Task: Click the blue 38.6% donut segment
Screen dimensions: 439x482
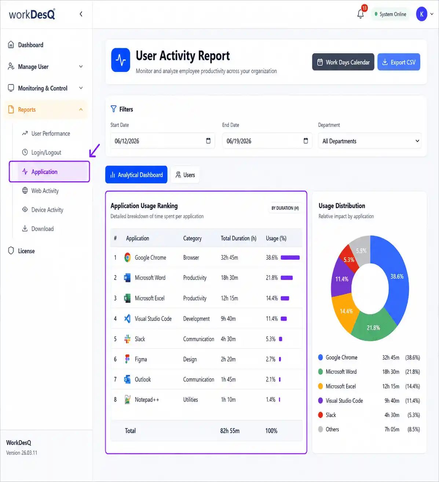Action: coord(397,277)
